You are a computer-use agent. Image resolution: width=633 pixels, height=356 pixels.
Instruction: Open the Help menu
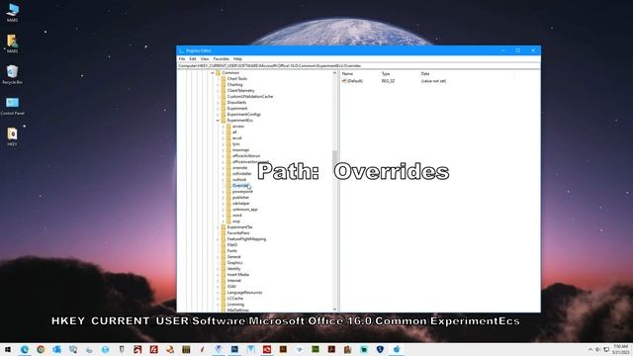pyautogui.click(x=237, y=59)
